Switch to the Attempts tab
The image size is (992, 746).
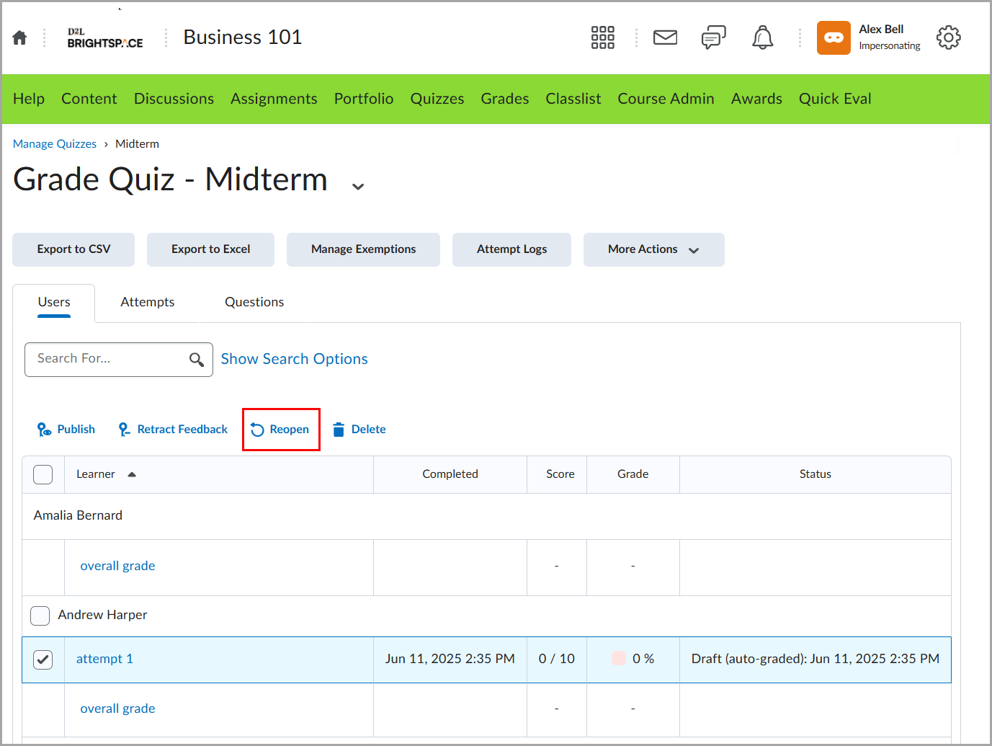[x=147, y=302]
